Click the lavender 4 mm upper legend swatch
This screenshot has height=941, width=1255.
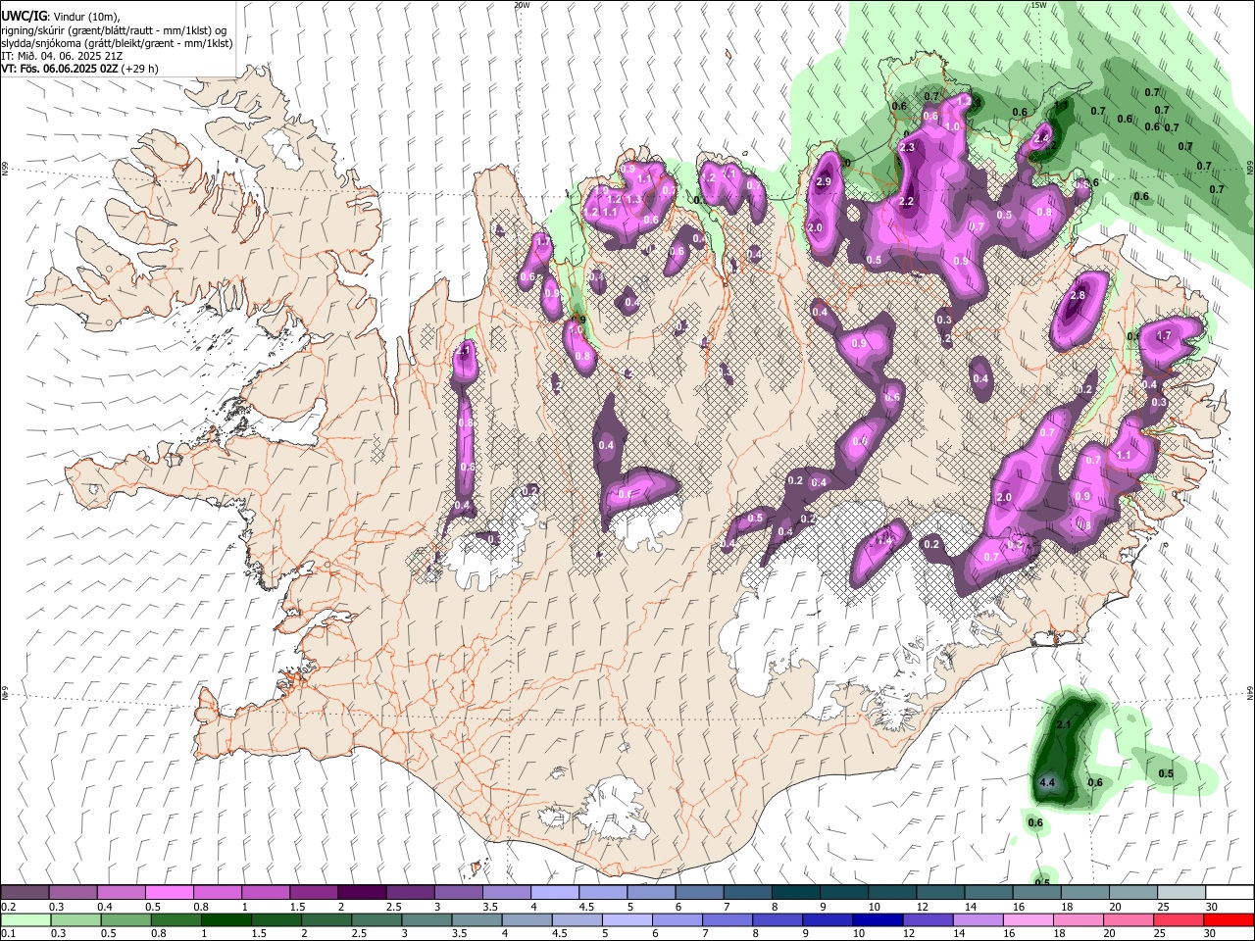(x=553, y=893)
